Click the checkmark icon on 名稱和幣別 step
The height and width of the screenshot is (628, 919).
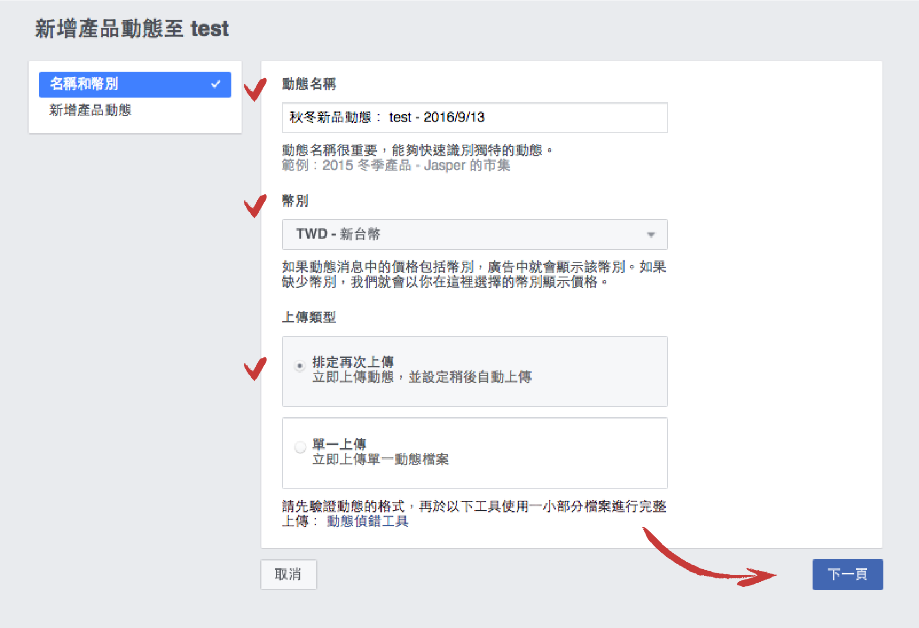pyautogui.click(x=215, y=84)
